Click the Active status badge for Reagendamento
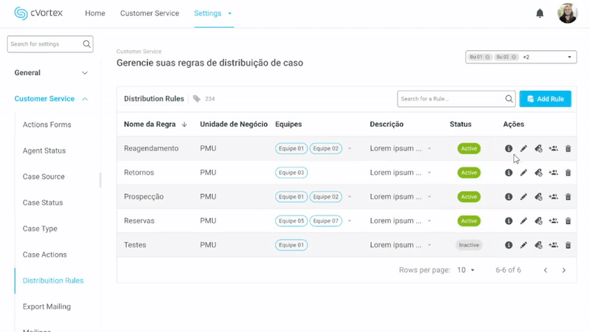This screenshot has width=590, height=332. click(x=468, y=149)
